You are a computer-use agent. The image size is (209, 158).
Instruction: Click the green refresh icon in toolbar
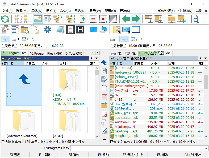coord(5,19)
